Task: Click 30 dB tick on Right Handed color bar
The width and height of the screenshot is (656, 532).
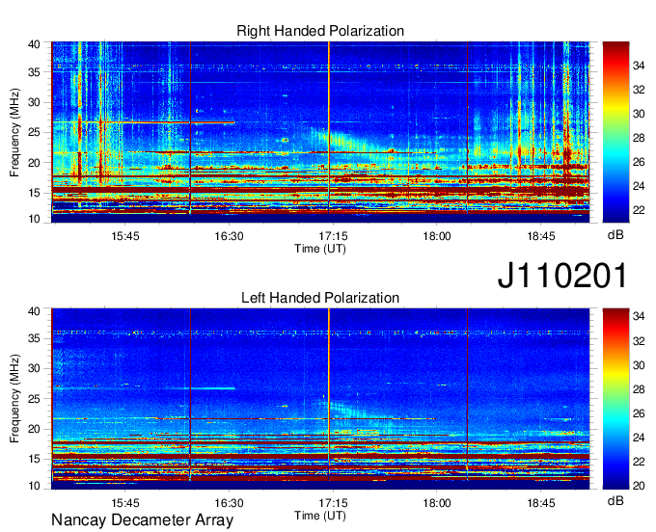Action: pos(639,114)
